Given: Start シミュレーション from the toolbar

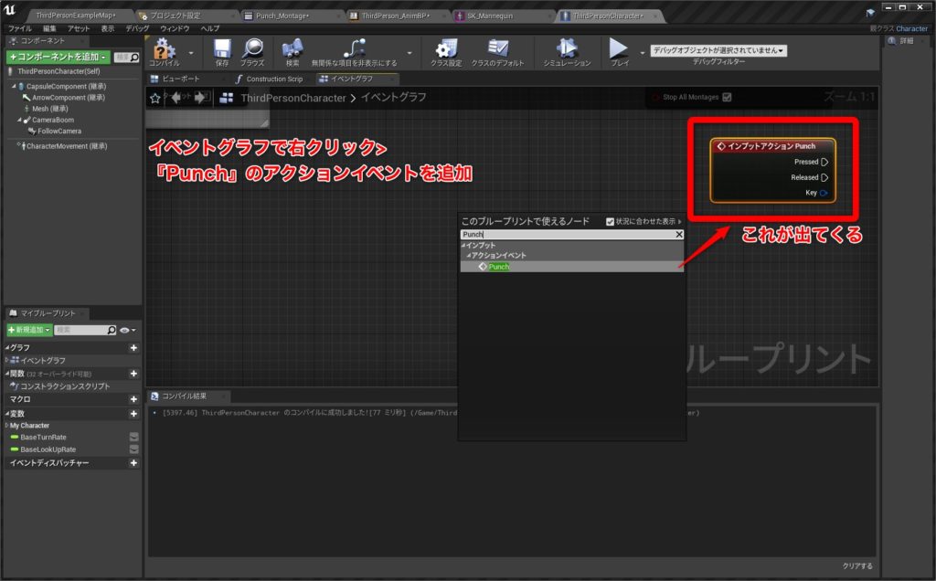Looking at the screenshot, I should click(x=567, y=49).
